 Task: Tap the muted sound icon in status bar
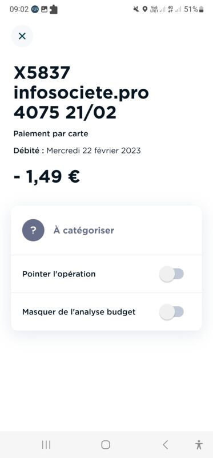tap(136, 9)
